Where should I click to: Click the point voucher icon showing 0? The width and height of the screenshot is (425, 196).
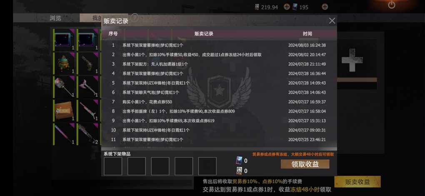pos(239,171)
